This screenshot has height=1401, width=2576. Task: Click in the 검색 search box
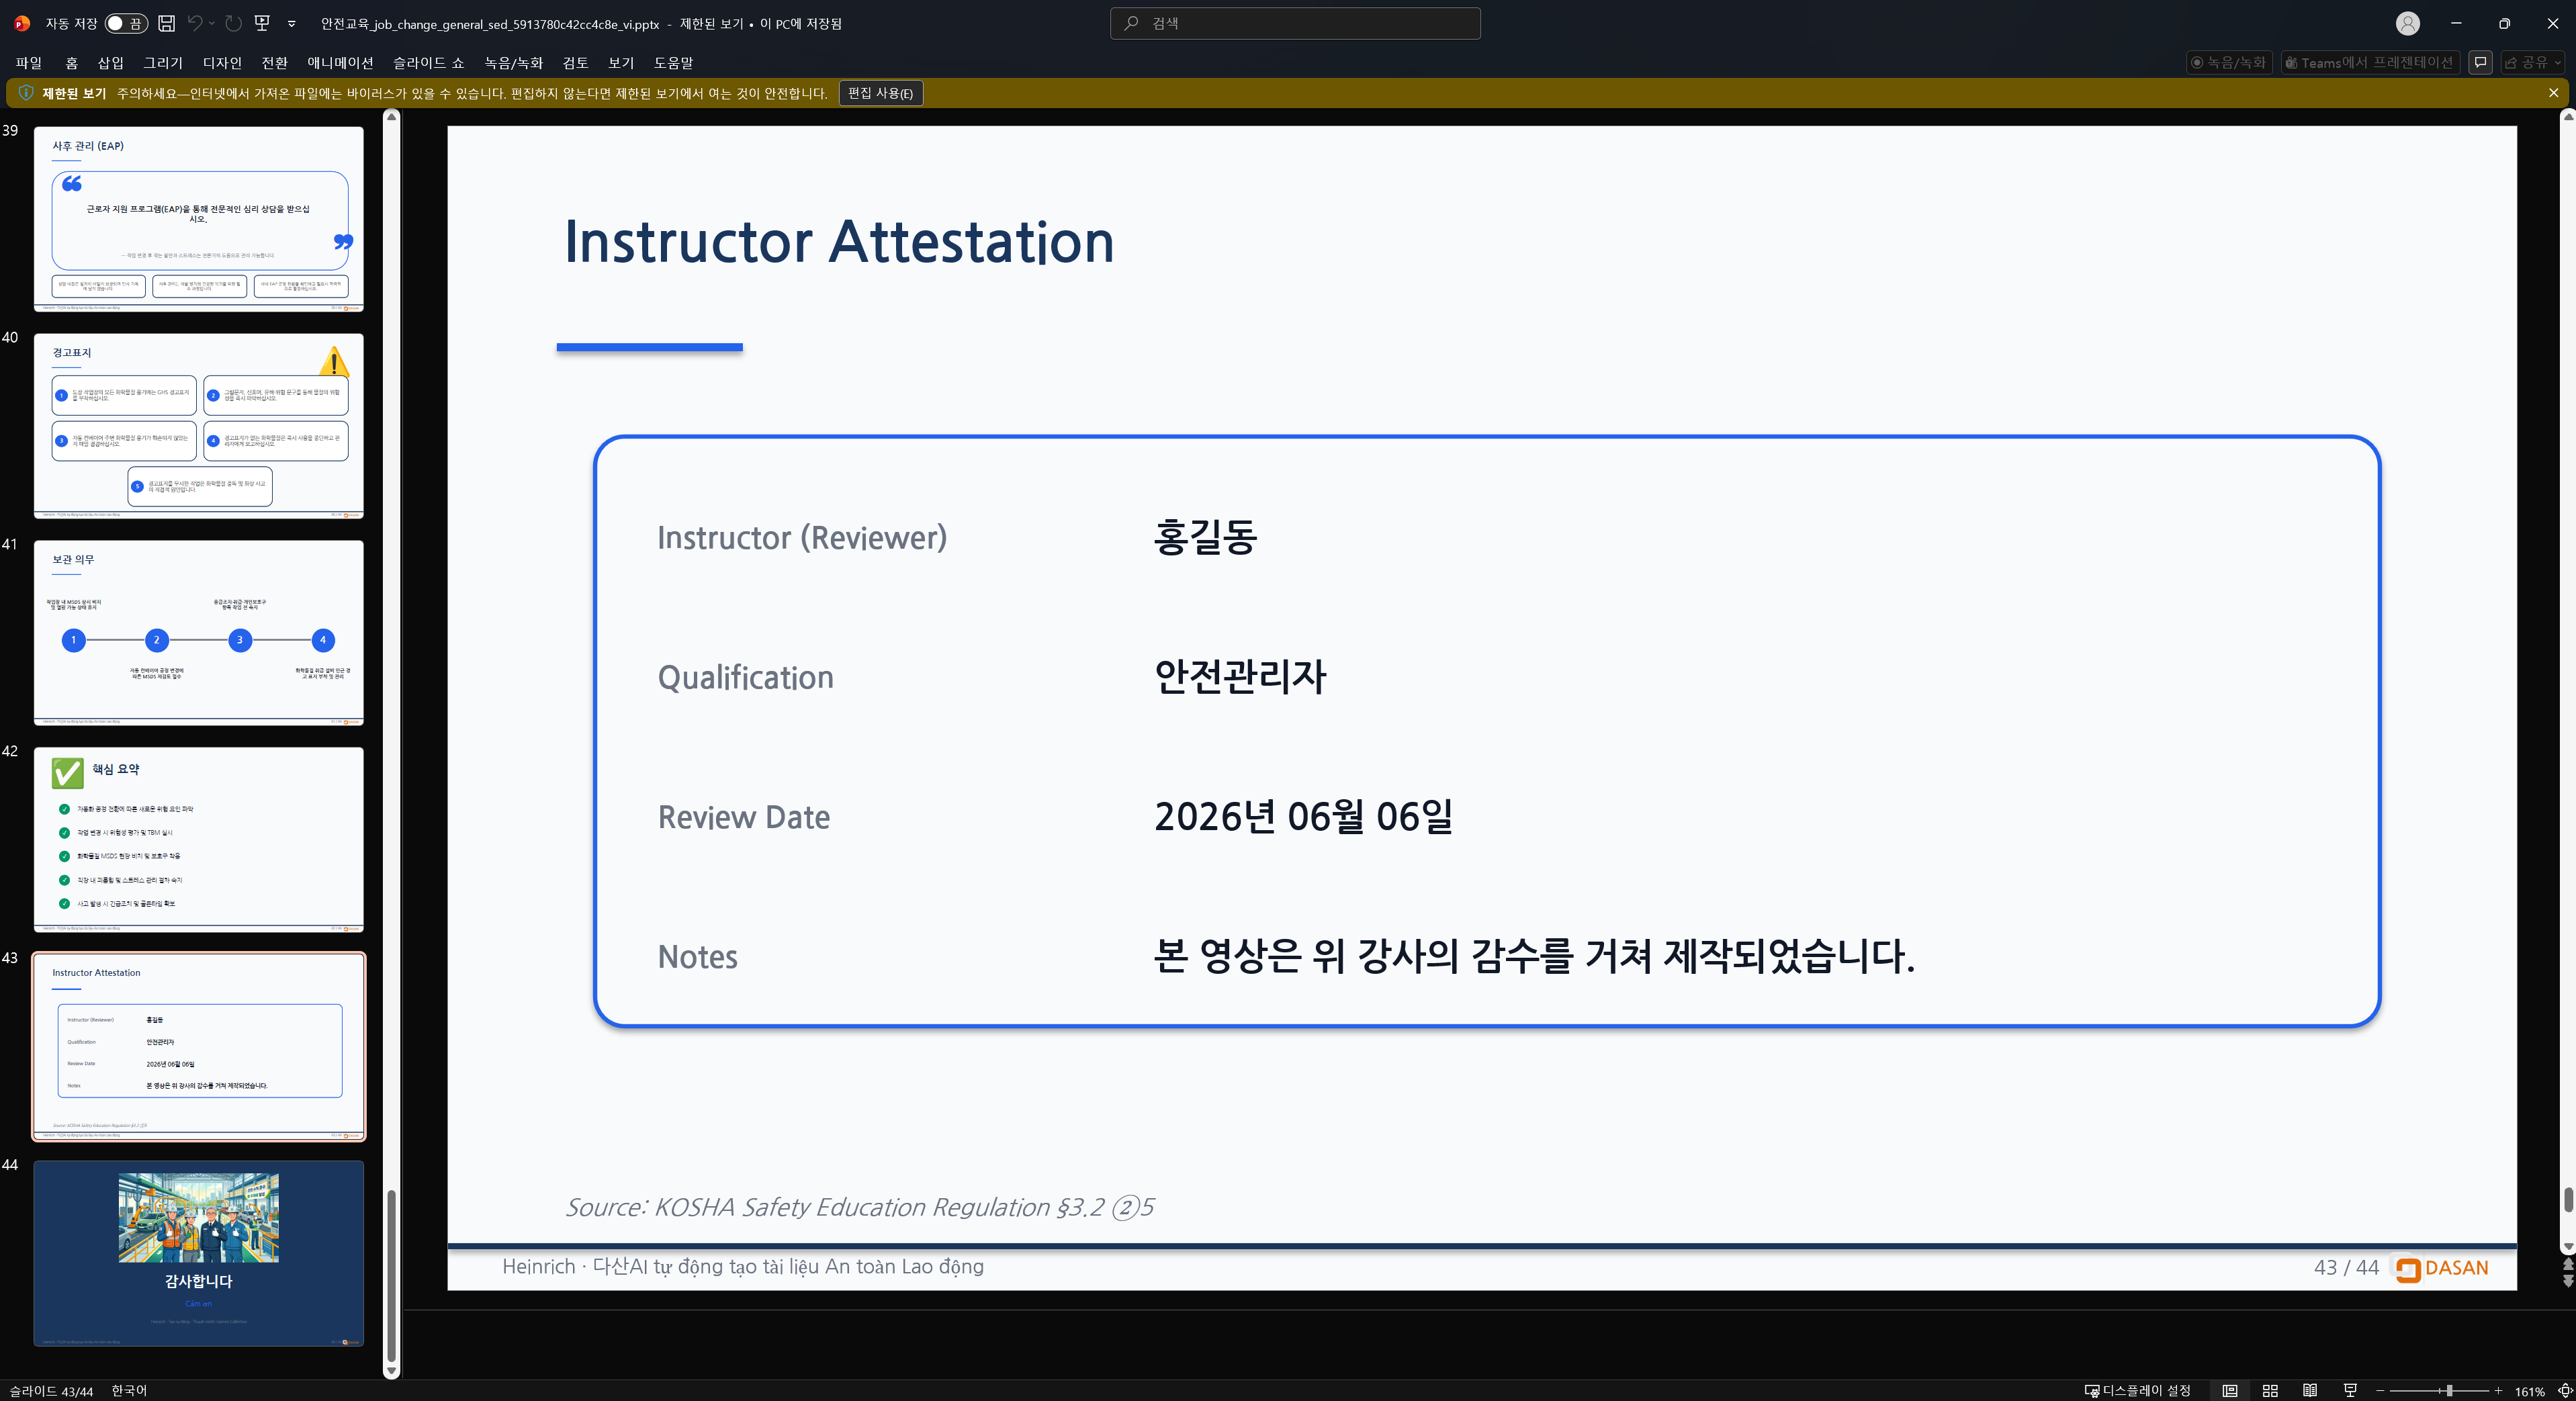tap(1295, 23)
